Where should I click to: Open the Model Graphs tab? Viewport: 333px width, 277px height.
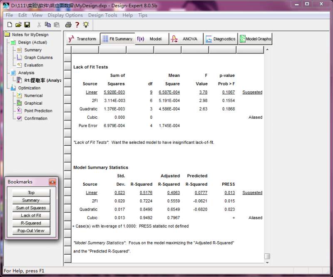[255, 39]
